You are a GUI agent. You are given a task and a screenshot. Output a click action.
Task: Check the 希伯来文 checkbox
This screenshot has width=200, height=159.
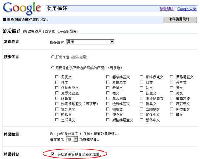(108, 82)
